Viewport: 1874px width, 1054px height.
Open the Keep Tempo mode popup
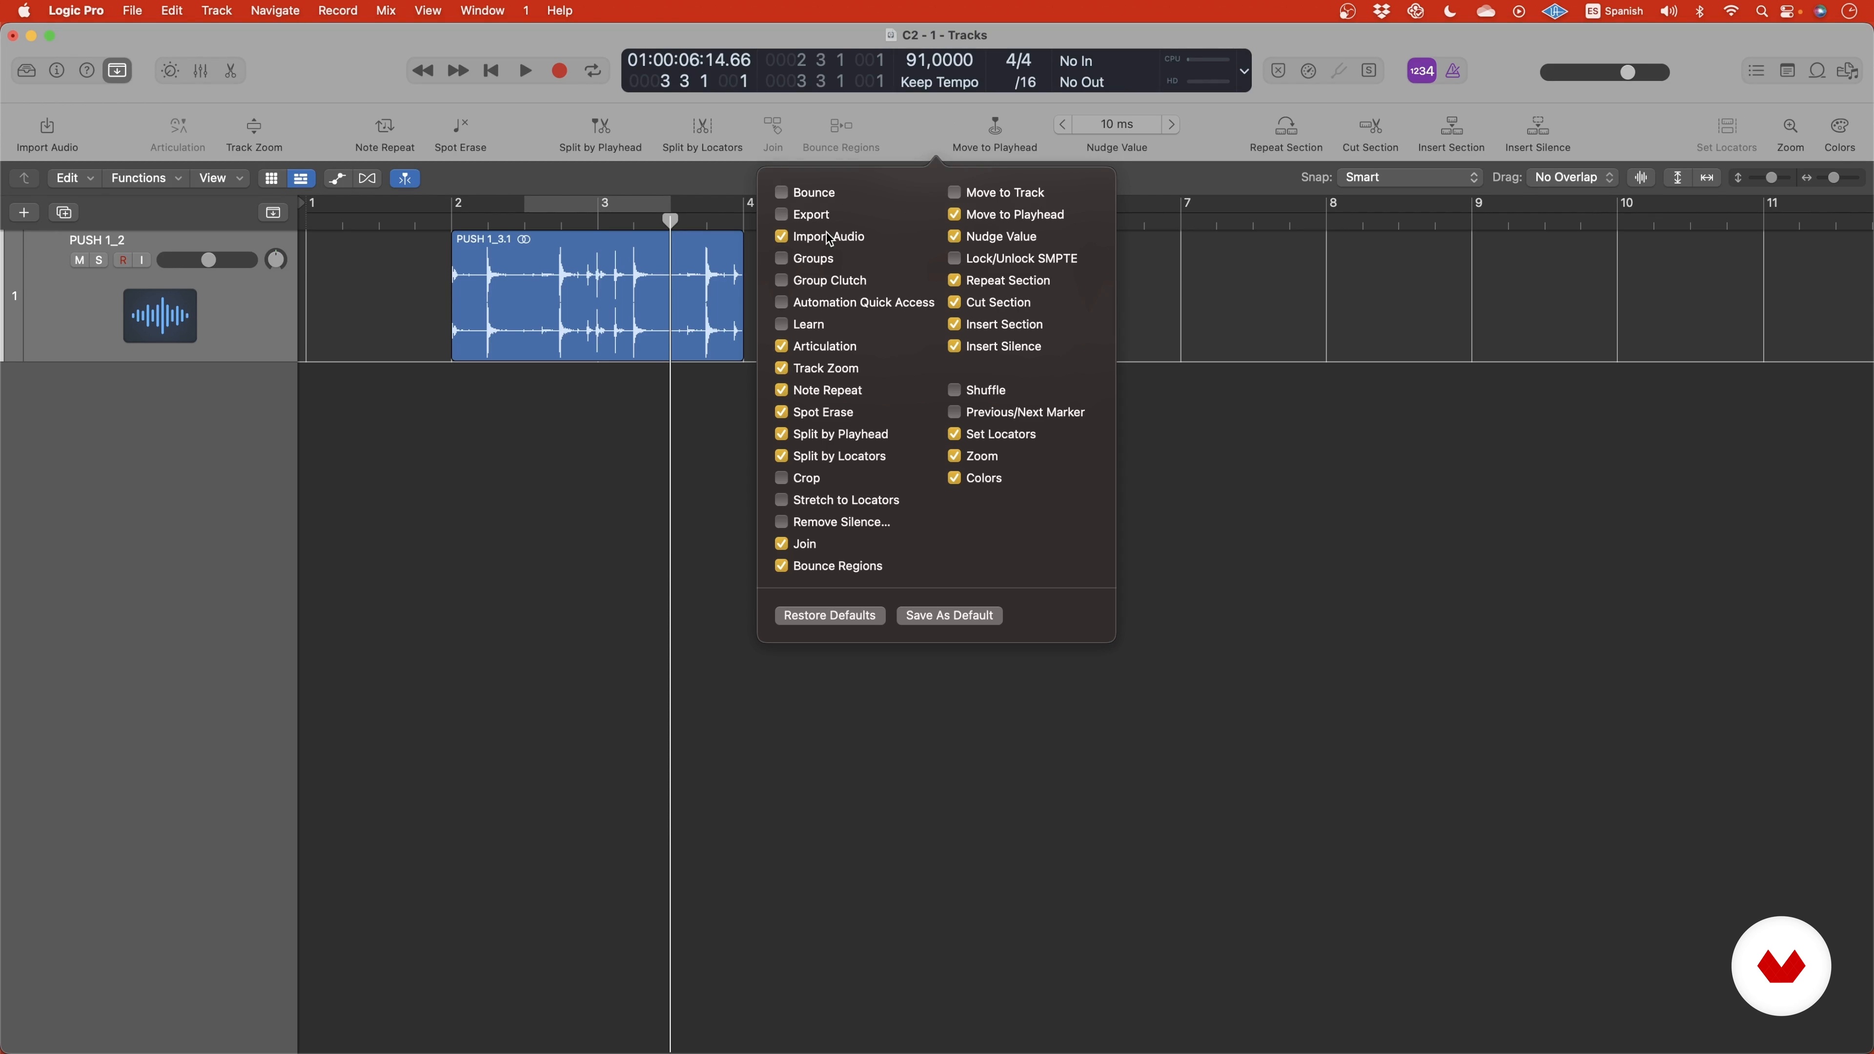939,82
